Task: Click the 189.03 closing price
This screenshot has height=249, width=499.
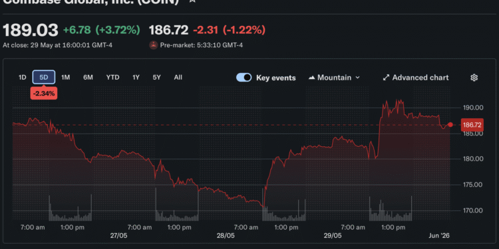Action: pos(31,30)
